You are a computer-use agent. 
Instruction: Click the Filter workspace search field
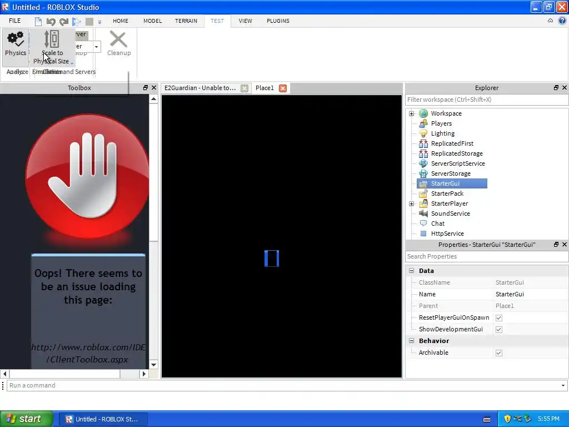[x=487, y=100]
